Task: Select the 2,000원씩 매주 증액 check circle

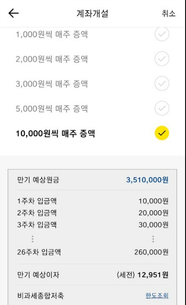Action: (162, 59)
